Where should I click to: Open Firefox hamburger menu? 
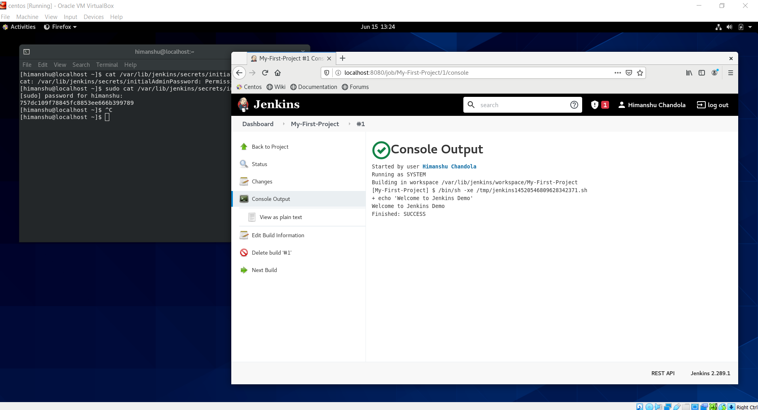pyautogui.click(x=731, y=73)
